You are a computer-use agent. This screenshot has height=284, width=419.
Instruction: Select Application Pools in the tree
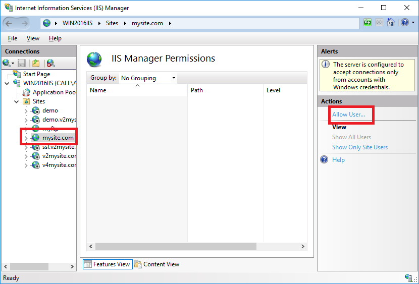coord(54,92)
